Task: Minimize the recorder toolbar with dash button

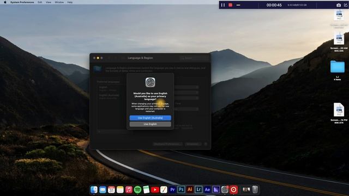Action: pyautogui.click(x=238, y=5)
